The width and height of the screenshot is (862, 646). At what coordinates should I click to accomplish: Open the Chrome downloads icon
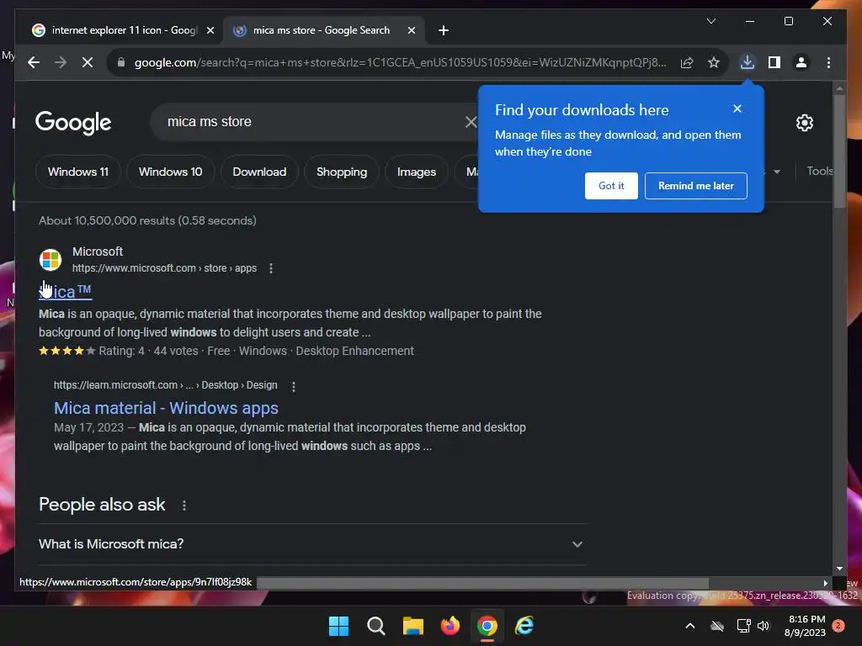748,62
